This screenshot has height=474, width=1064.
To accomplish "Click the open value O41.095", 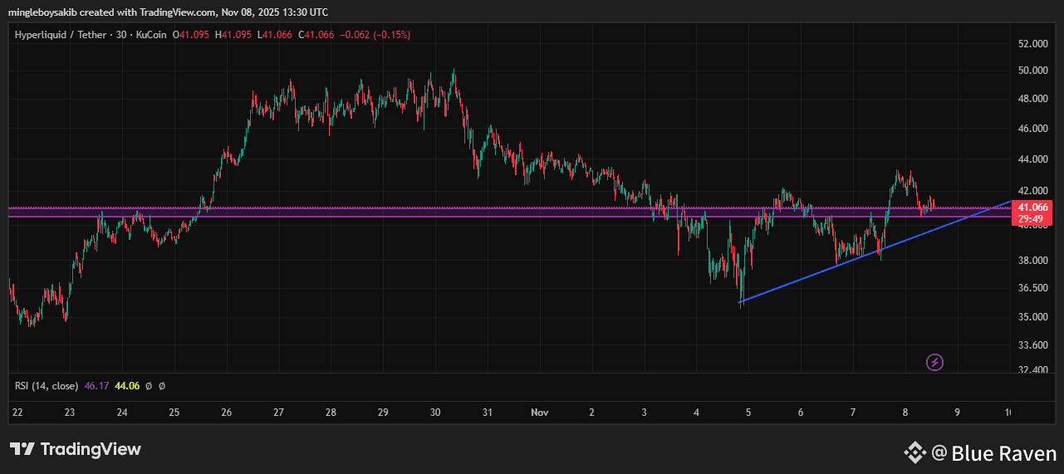I will (x=191, y=35).
